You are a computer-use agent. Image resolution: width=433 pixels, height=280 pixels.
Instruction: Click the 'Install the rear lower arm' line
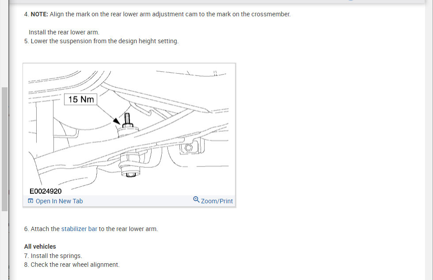tap(64, 32)
